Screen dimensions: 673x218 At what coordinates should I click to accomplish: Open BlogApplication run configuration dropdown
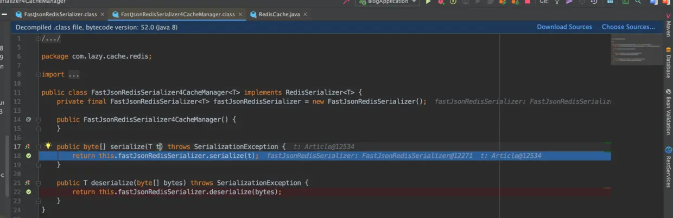(388, 2)
